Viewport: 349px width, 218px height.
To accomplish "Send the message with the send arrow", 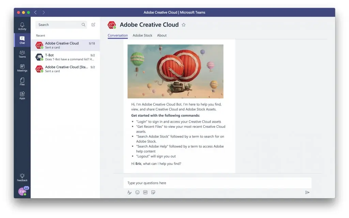I will 307,192.
